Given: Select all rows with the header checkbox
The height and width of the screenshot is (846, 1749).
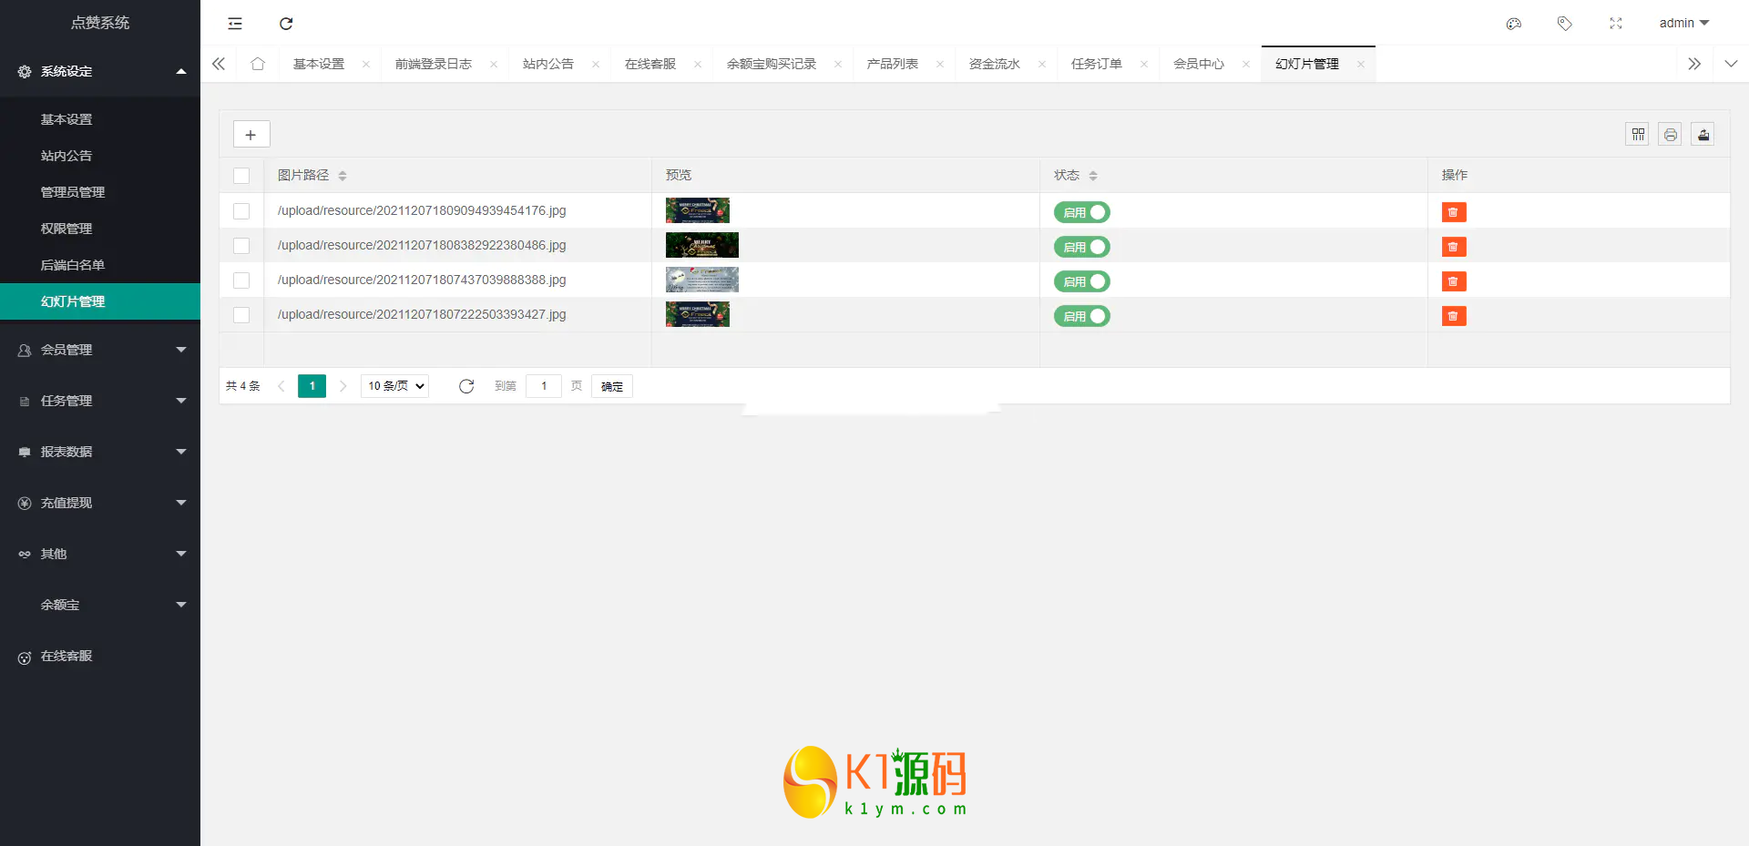Looking at the screenshot, I should click(241, 176).
